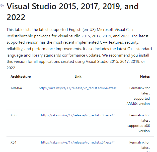Click the external-link icon after the x86 URL
Viewport: 157px width, 152px height.
[x=113, y=115]
